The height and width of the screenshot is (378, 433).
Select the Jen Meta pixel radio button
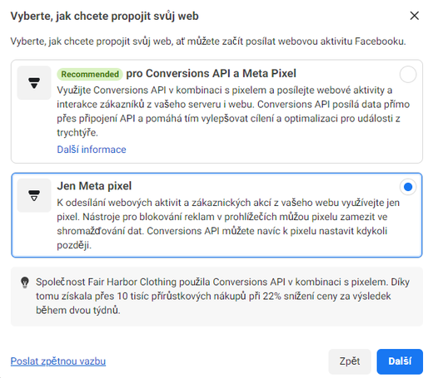pyautogui.click(x=408, y=187)
